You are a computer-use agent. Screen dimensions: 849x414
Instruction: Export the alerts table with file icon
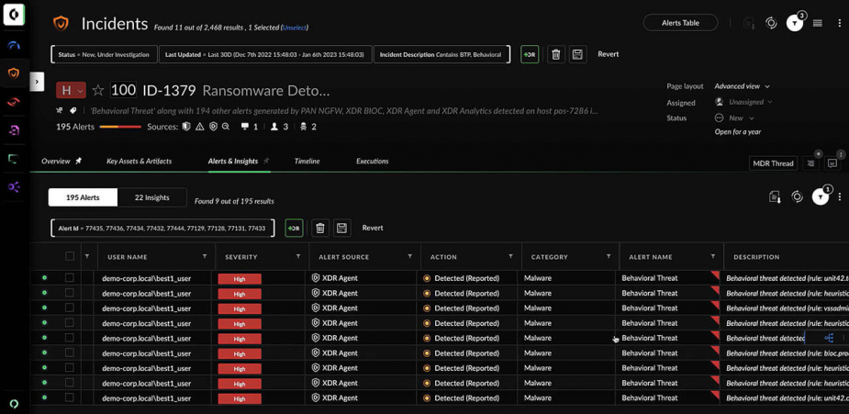(775, 197)
